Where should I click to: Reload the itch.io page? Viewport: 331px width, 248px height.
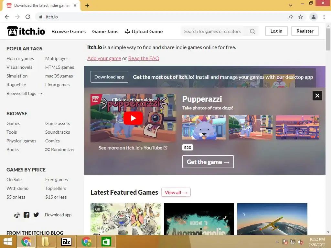tap(28, 17)
